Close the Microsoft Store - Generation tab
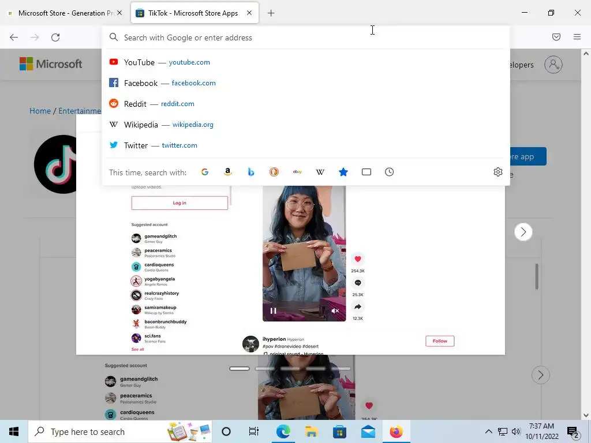This screenshot has width=591, height=443. pos(119,13)
